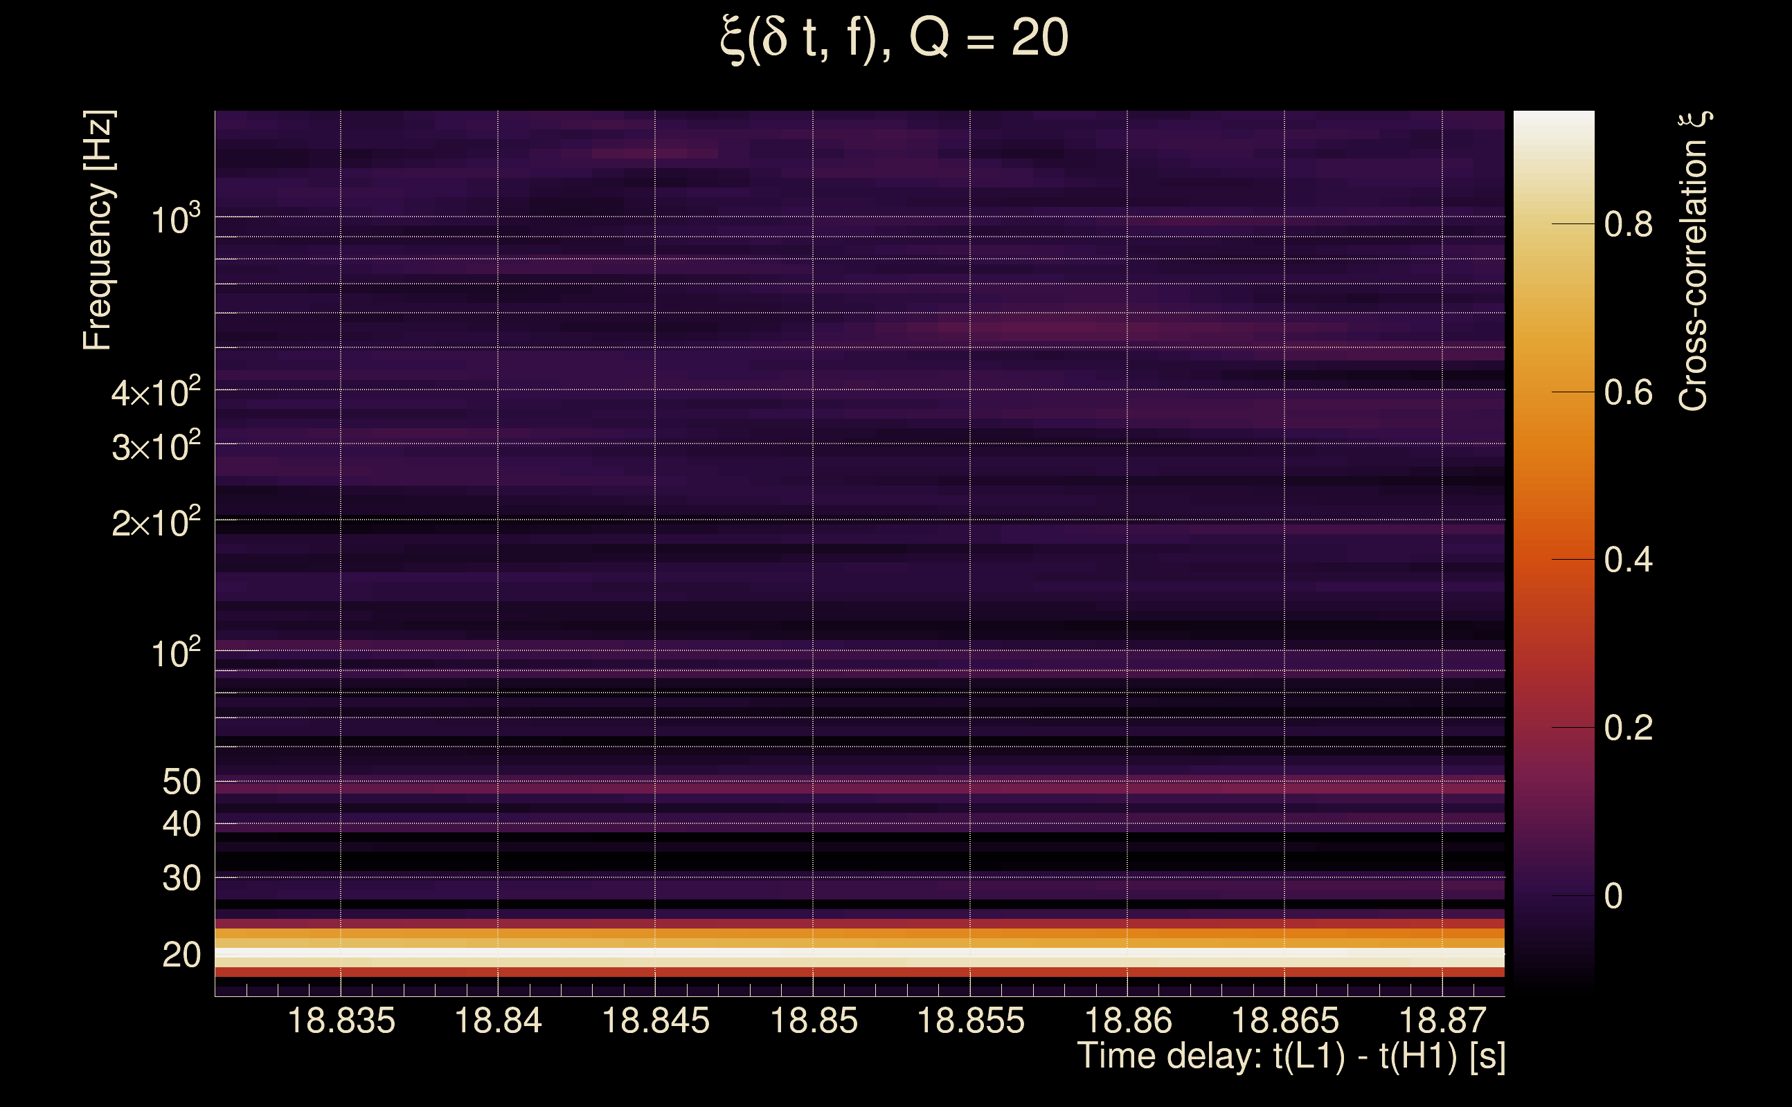
Task: Click the 18.865 x-axis tick label
Action: click(1285, 1021)
